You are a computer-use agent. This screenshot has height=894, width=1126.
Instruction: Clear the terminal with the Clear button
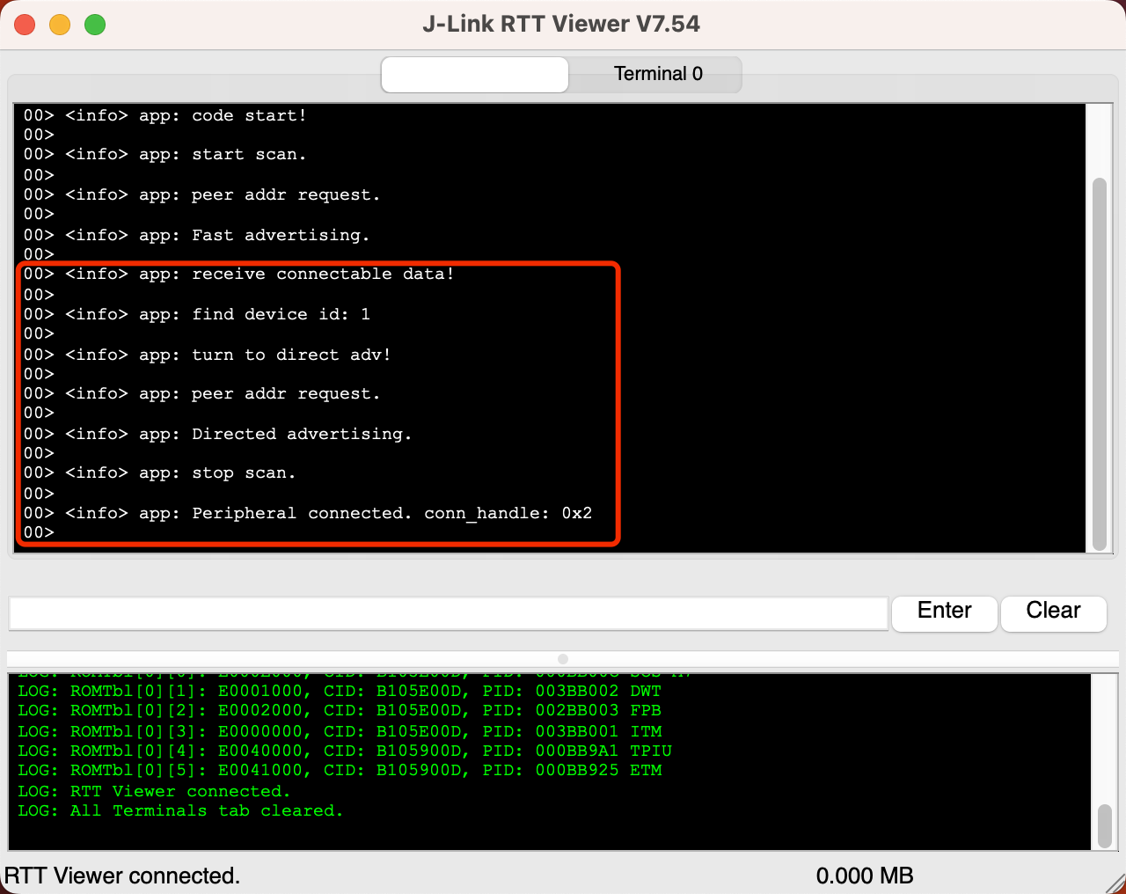click(x=1053, y=612)
